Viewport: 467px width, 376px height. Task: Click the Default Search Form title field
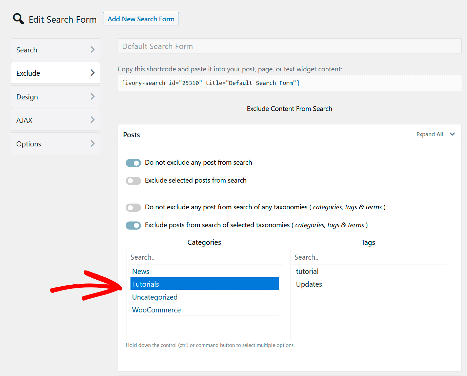tap(289, 46)
